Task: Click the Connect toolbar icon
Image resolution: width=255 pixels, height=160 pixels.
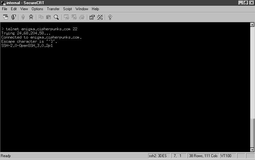Action: [5, 17]
